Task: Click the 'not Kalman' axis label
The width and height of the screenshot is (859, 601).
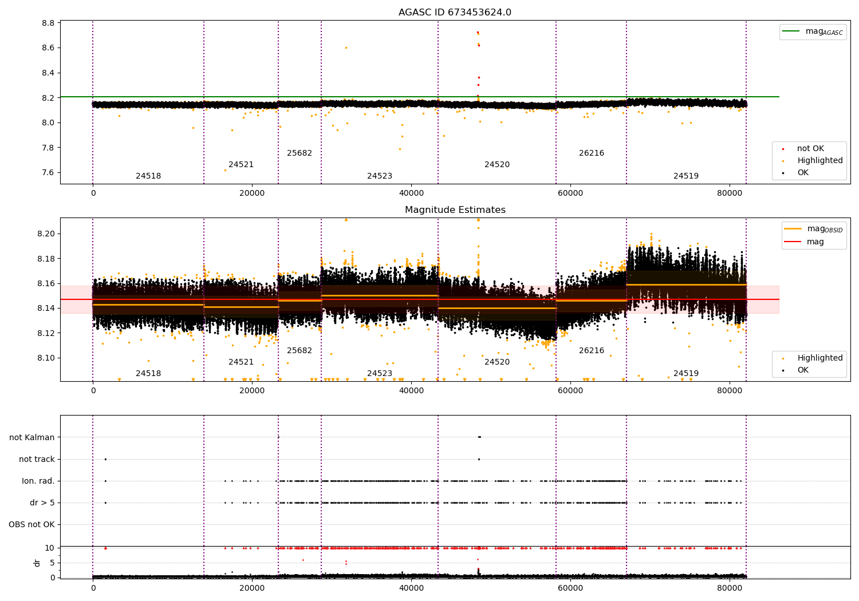Action: click(x=32, y=437)
